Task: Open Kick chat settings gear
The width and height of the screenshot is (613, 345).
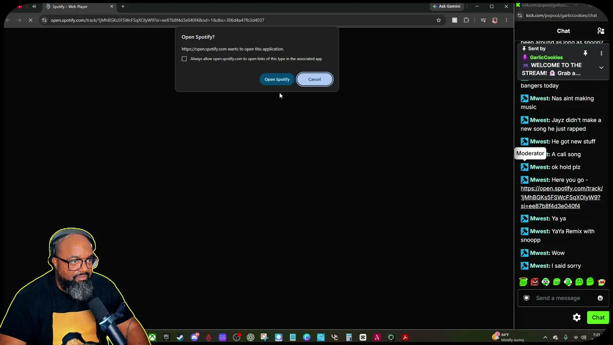Action: [x=577, y=318]
